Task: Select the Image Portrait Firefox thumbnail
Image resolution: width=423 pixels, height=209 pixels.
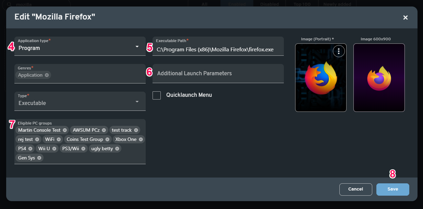Action: [321, 78]
